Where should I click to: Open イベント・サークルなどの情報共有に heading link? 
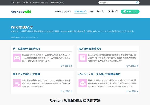pyautogui.click(x=99, y=74)
